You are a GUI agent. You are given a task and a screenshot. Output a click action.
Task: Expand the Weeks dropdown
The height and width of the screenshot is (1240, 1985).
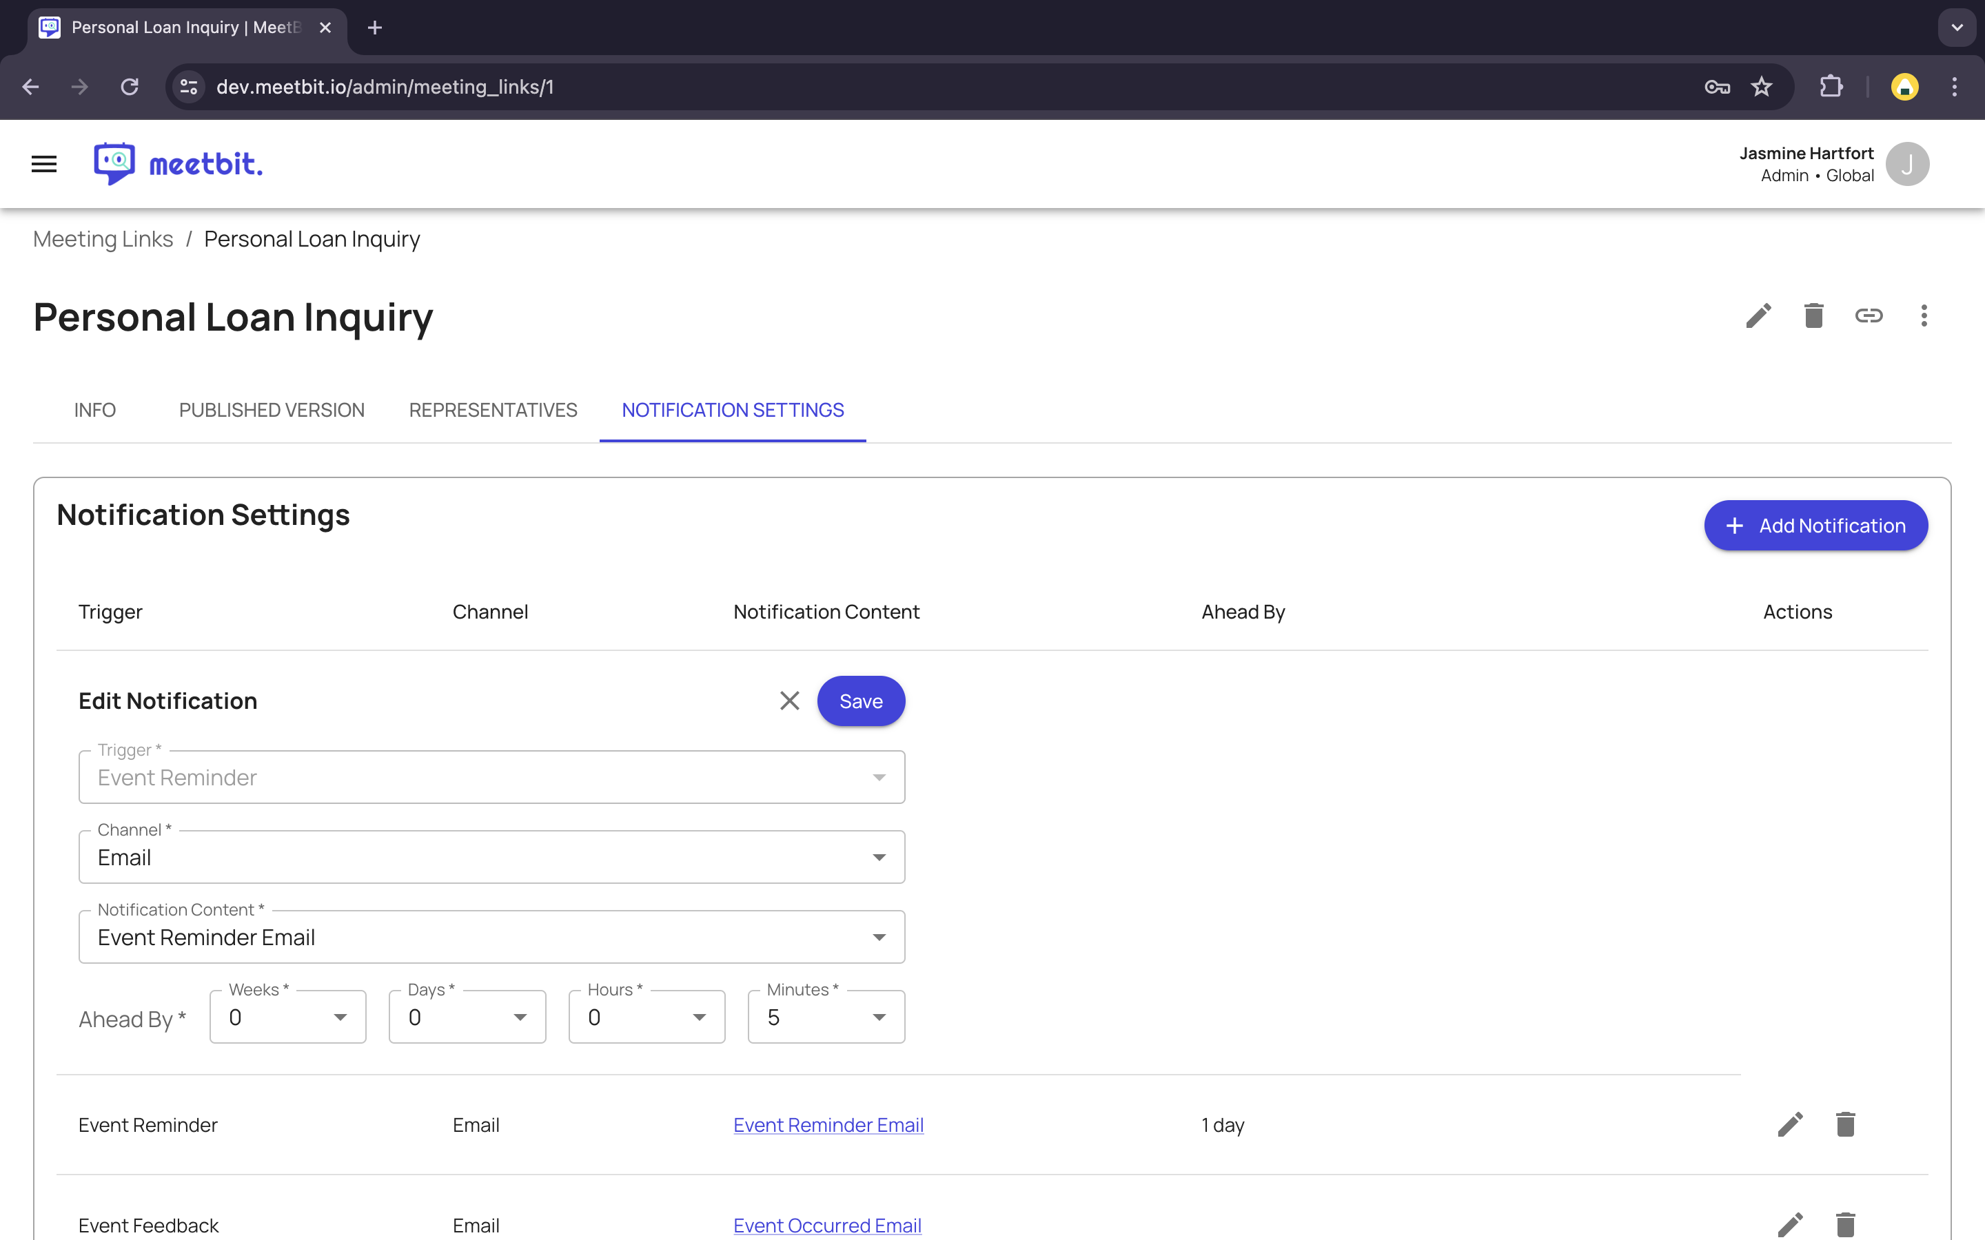click(287, 1017)
